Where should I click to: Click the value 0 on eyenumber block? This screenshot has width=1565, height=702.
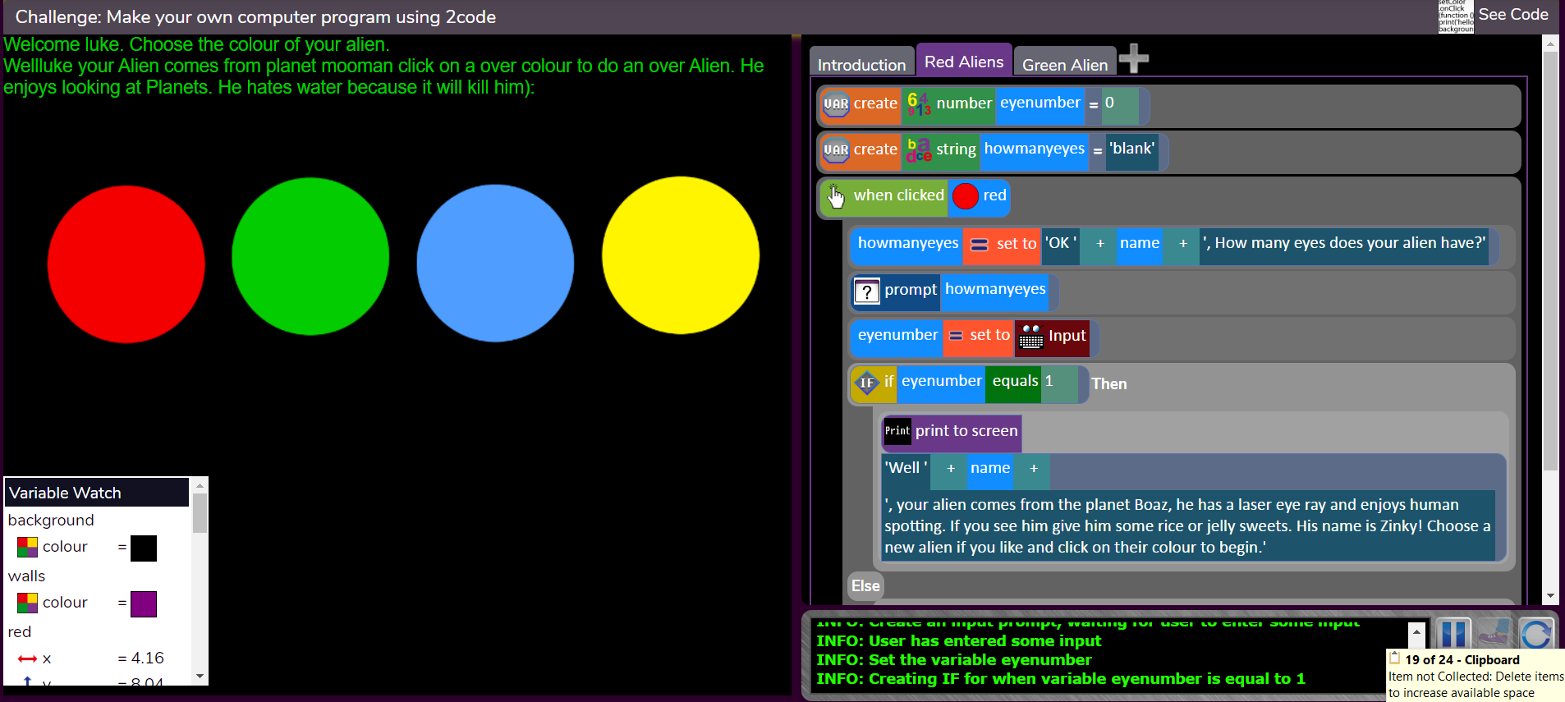pyautogui.click(x=1110, y=103)
